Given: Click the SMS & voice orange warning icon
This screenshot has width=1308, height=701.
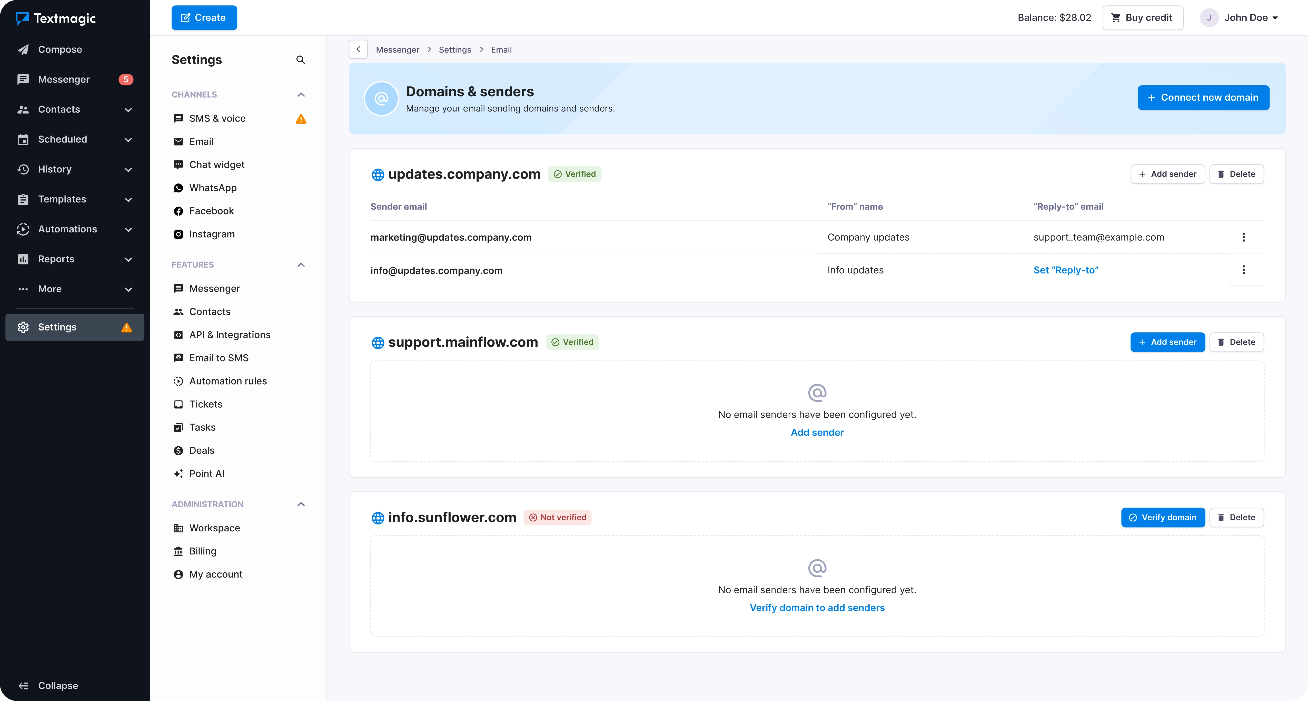Looking at the screenshot, I should pos(301,119).
